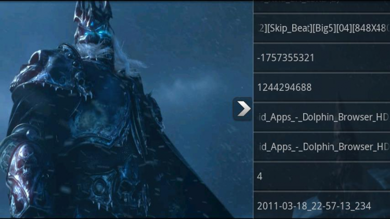Collapse playlist panel with the arrow handle

(242, 109)
